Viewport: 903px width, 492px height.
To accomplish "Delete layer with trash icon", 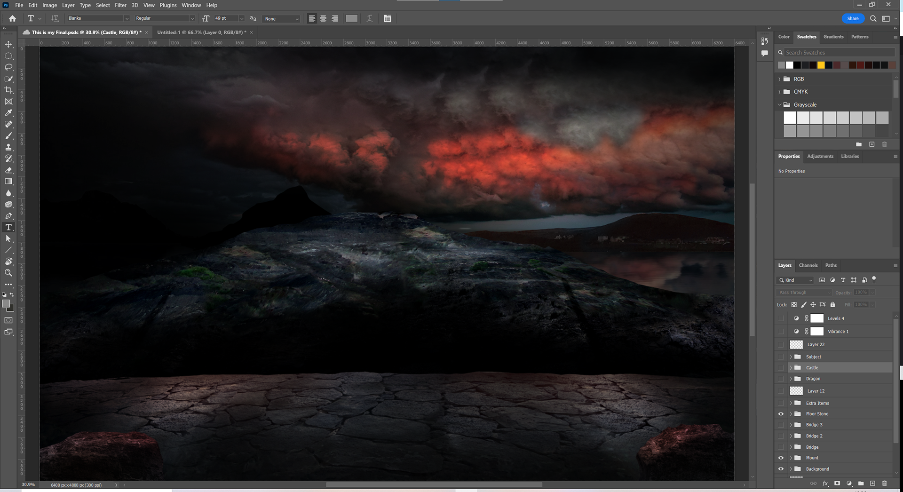I will click(884, 483).
